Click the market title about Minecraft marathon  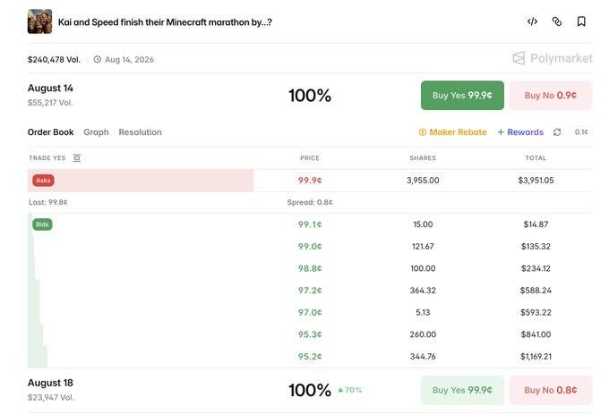pyautogui.click(x=165, y=22)
